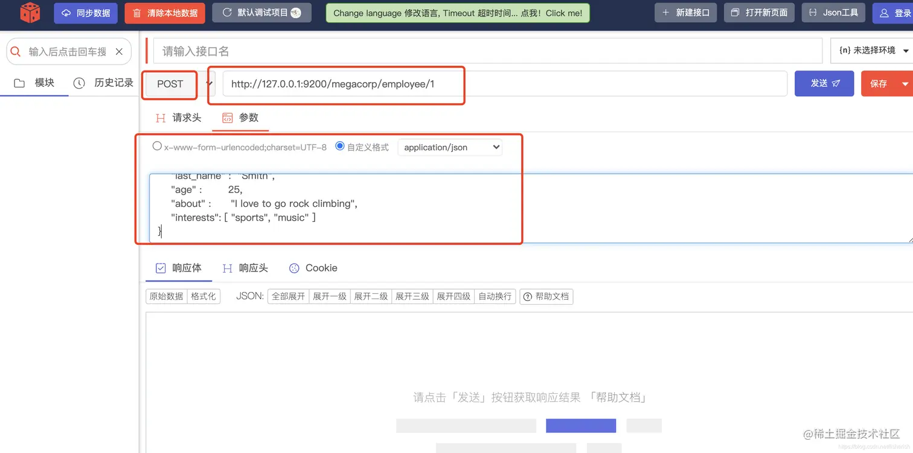Switch to the 响应体 response body tab

point(179,268)
